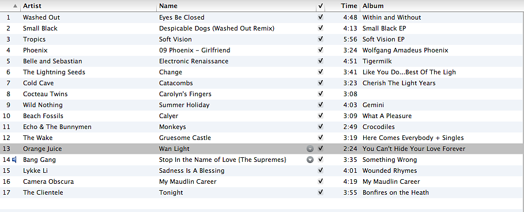Select the Lykke Li artist cell
524x212 pixels.
pos(35,171)
